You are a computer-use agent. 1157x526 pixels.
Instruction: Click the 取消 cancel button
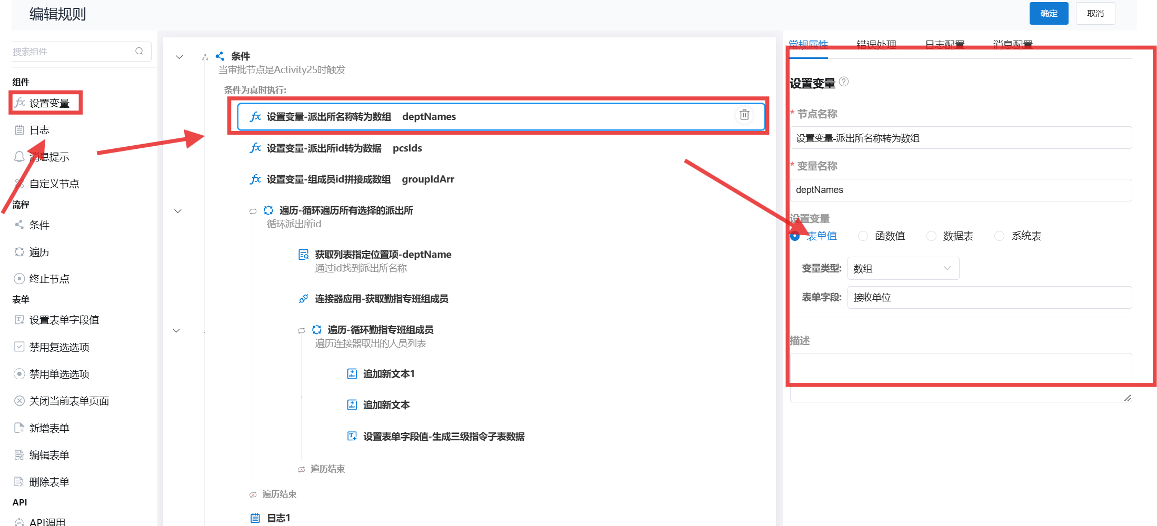click(1095, 13)
